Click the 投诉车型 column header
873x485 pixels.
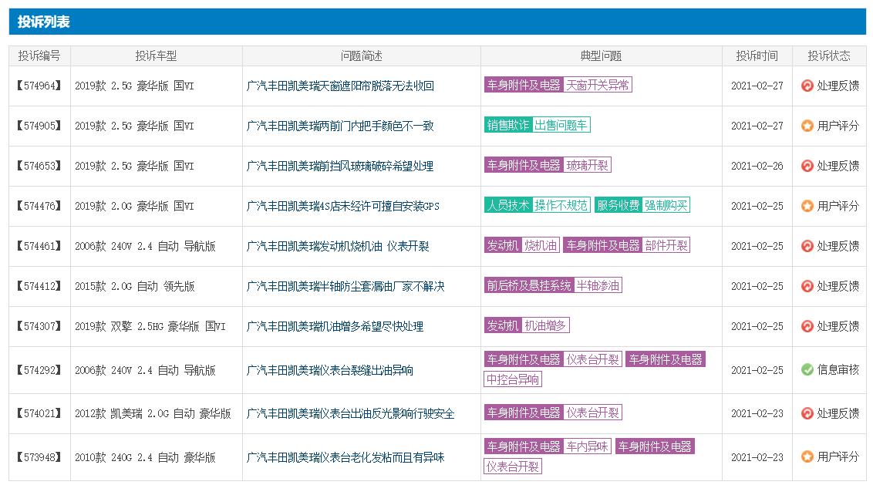(x=156, y=56)
